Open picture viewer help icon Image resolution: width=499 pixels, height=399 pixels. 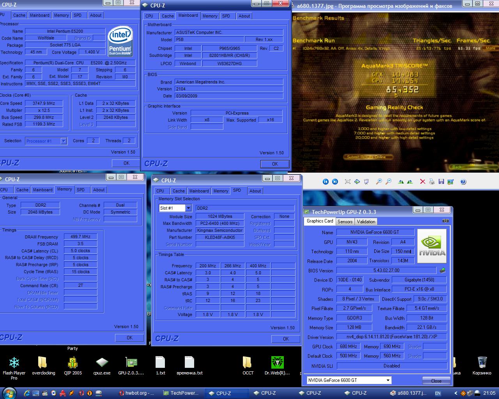tap(463, 182)
